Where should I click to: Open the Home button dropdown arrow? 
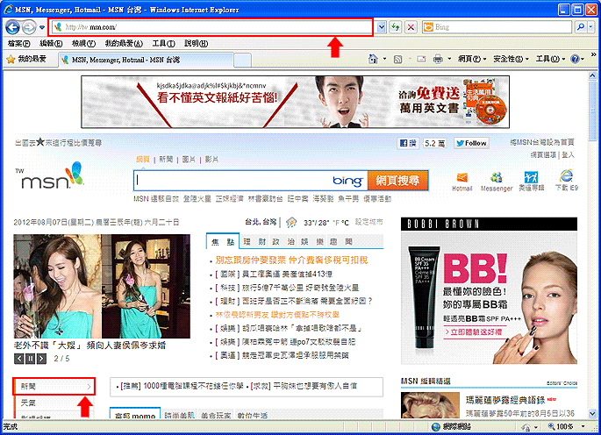(x=384, y=59)
